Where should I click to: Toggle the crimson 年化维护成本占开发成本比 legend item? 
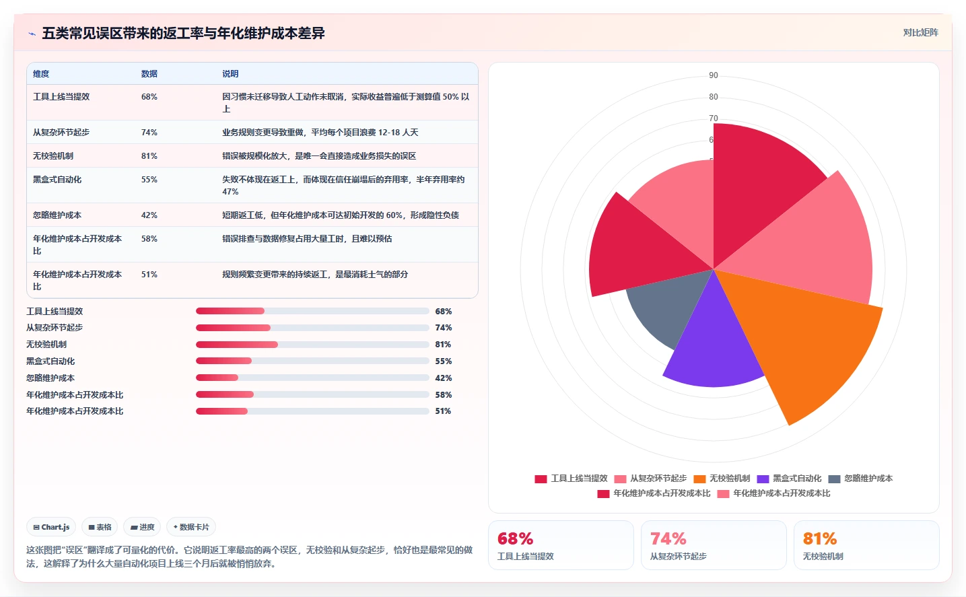tap(654, 493)
